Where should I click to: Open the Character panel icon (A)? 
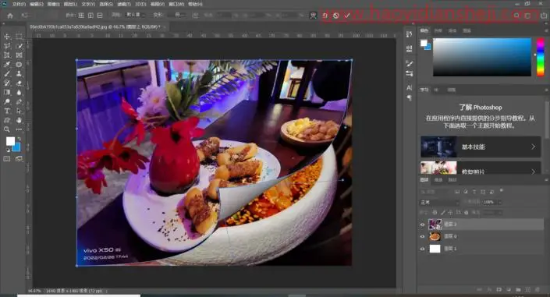pos(410,87)
